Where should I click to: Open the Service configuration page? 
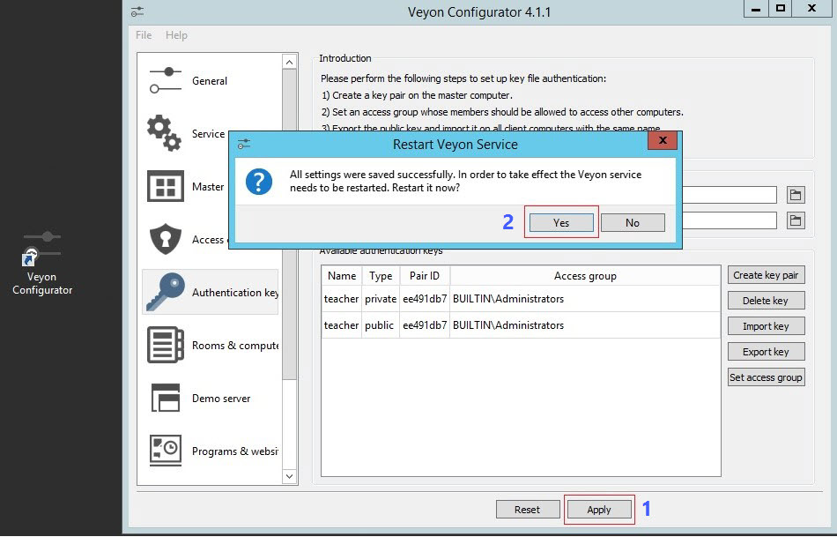tap(209, 133)
